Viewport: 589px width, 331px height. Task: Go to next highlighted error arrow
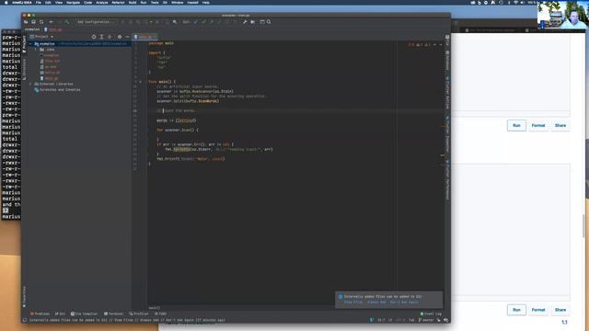click(441, 45)
